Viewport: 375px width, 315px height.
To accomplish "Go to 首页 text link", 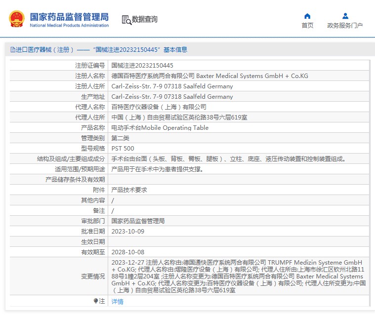I will click(x=307, y=26).
